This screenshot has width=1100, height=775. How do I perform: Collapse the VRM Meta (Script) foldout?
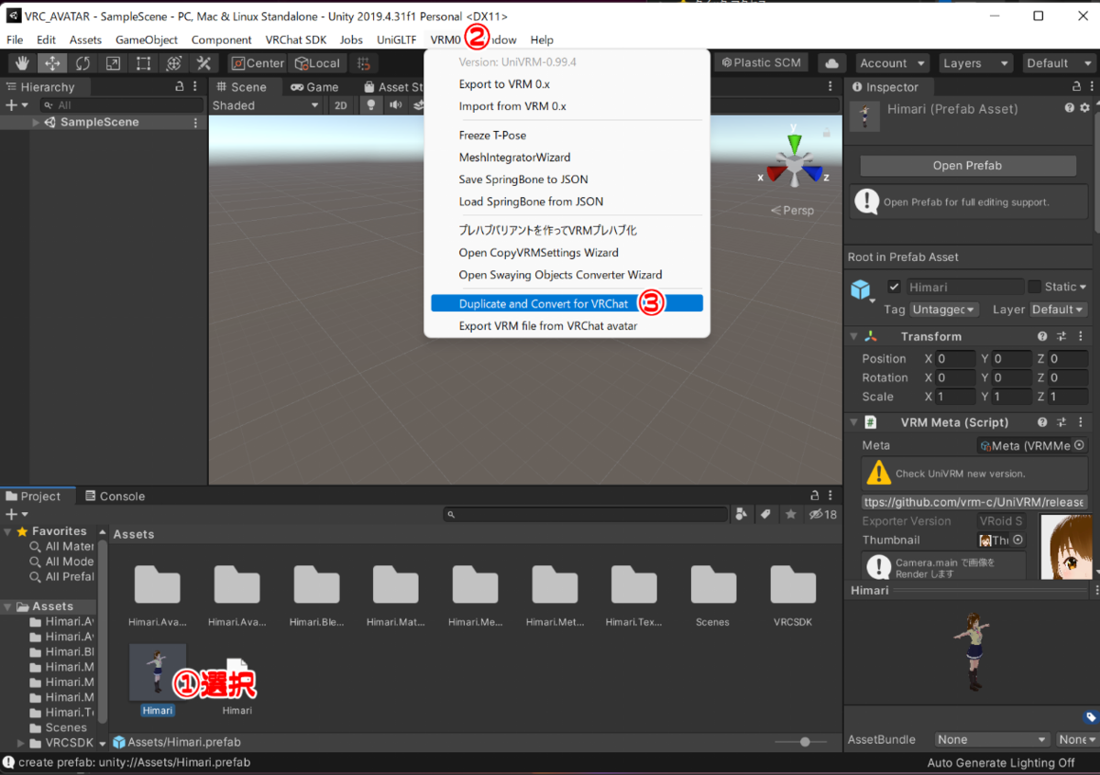click(853, 422)
